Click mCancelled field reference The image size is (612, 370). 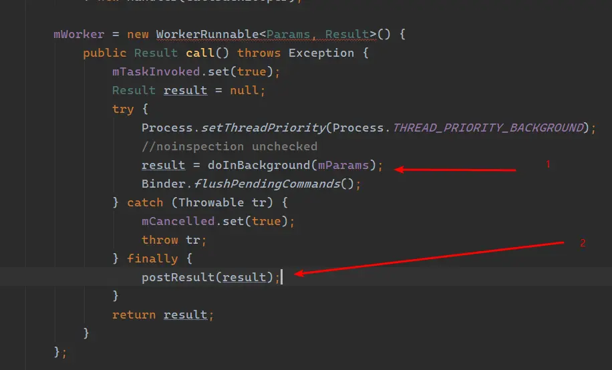tap(178, 221)
